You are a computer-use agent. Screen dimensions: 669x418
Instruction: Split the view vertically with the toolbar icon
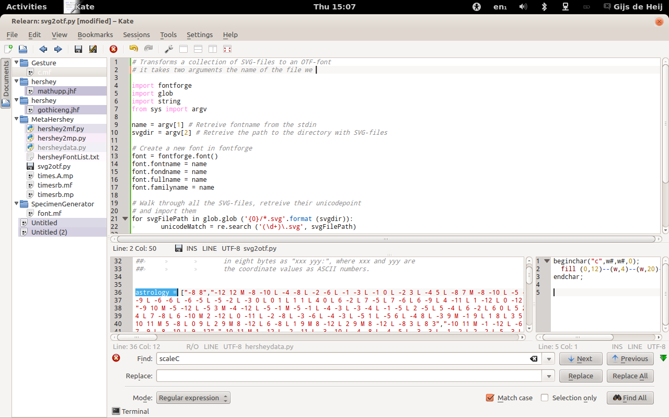pyautogui.click(x=213, y=49)
